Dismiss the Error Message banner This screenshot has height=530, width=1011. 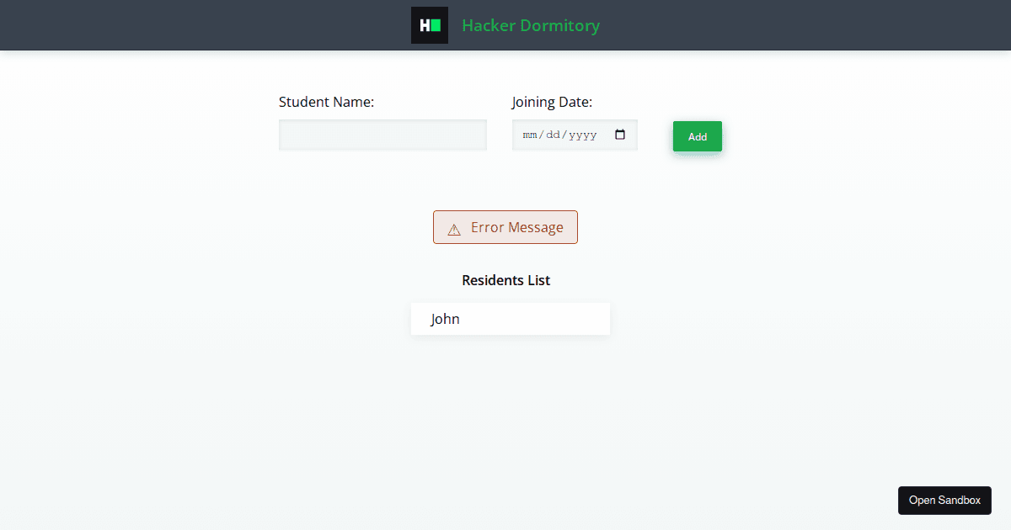(505, 227)
